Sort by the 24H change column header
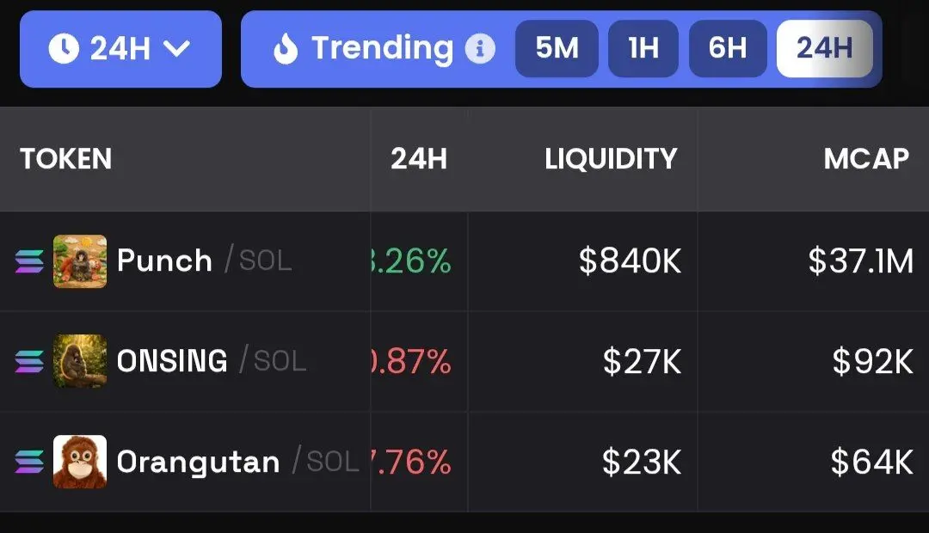 point(419,159)
